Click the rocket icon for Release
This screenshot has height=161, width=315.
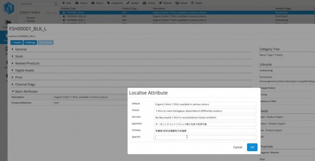[160, 3]
